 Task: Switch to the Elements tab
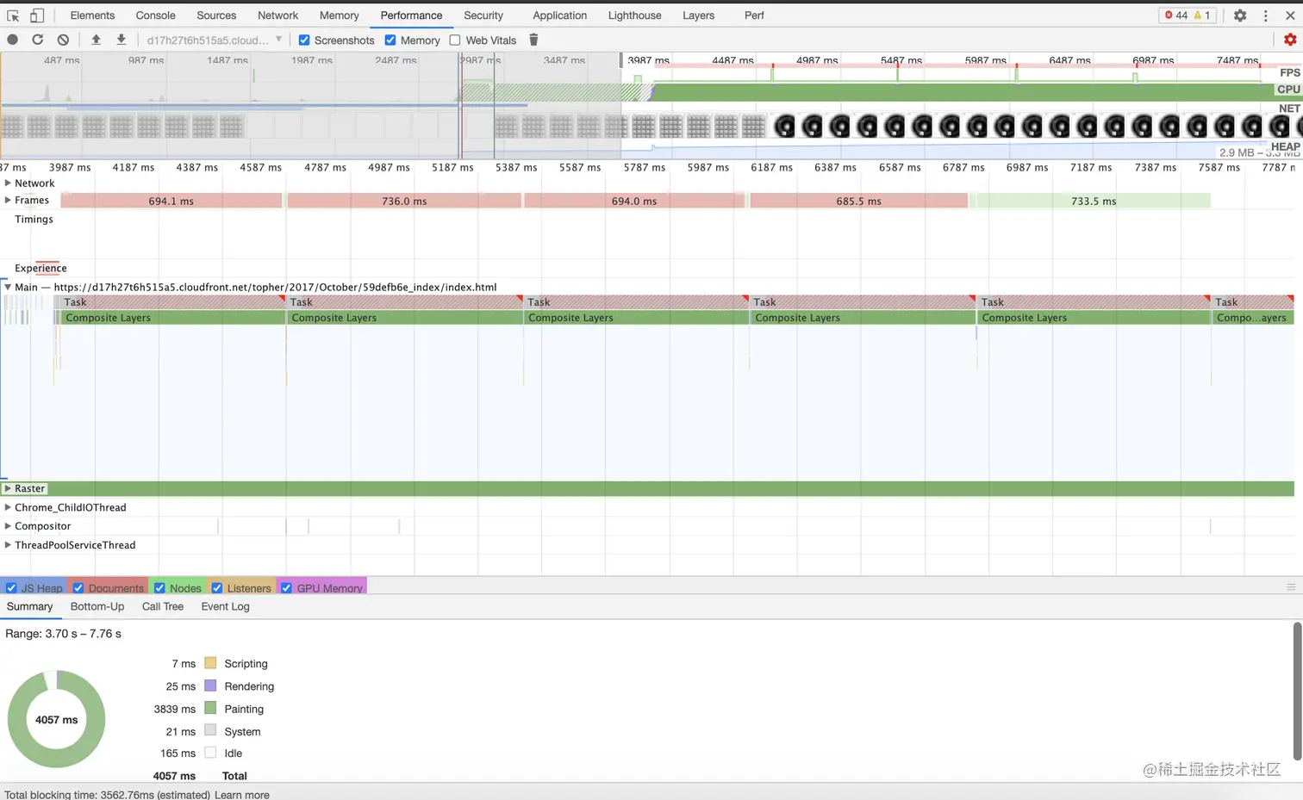(x=92, y=16)
